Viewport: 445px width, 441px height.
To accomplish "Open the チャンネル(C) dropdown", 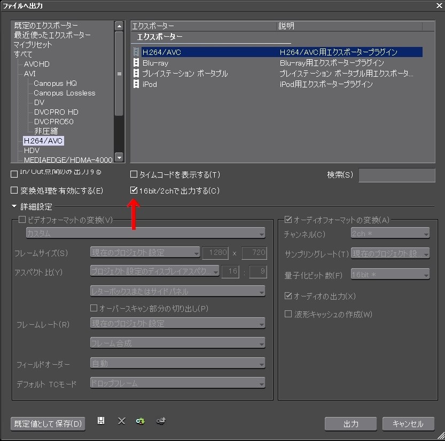I will tap(390, 234).
